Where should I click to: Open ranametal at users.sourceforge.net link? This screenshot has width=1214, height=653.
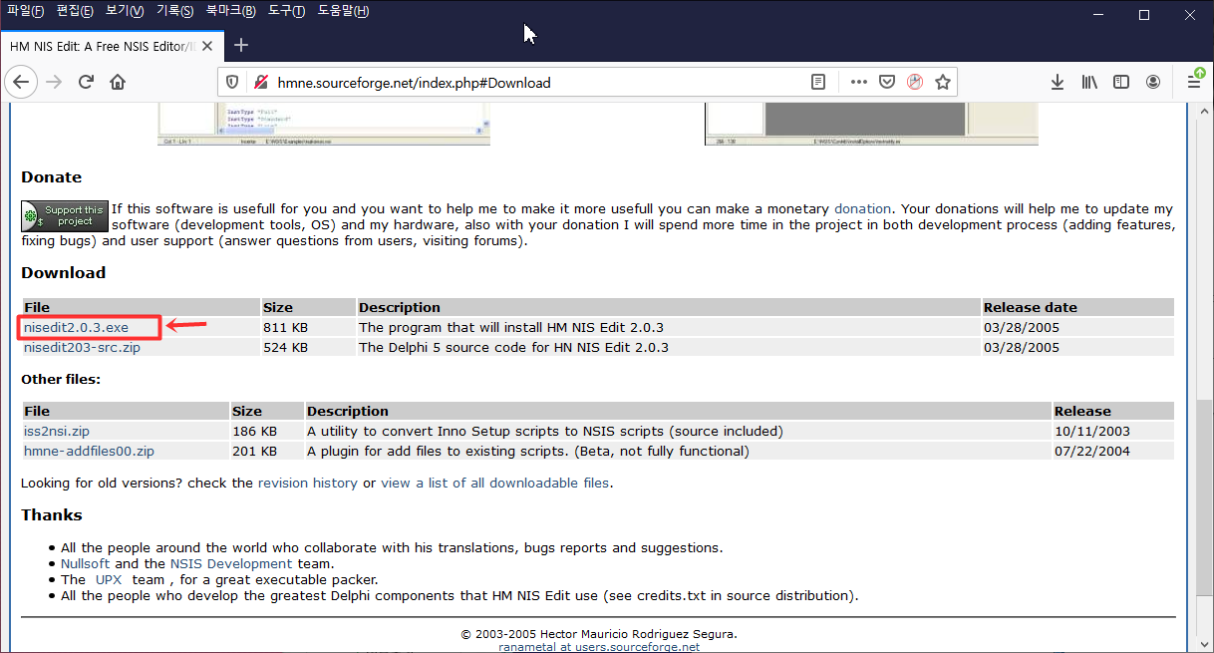599,647
